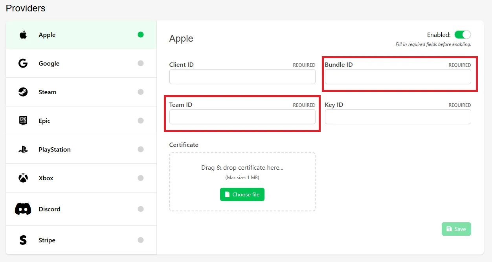This screenshot has width=492, height=262.
Task: Click 'Fill in required fields before enabling' note
Action: click(433, 44)
